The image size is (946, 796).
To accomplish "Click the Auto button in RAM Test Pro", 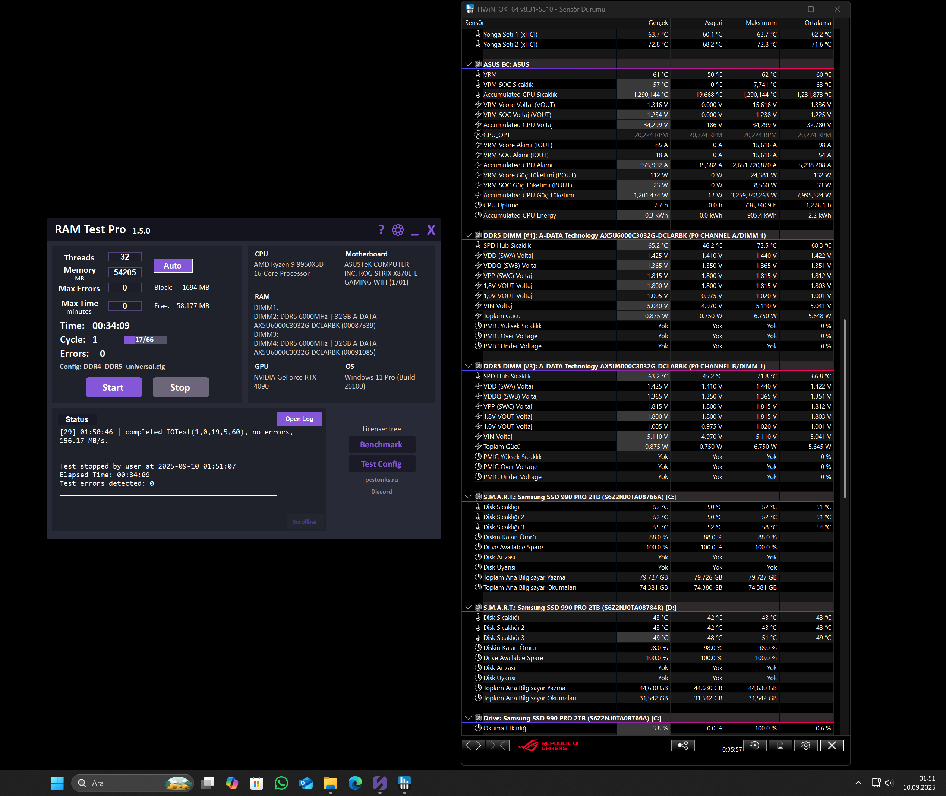I will pyautogui.click(x=173, y=266).
